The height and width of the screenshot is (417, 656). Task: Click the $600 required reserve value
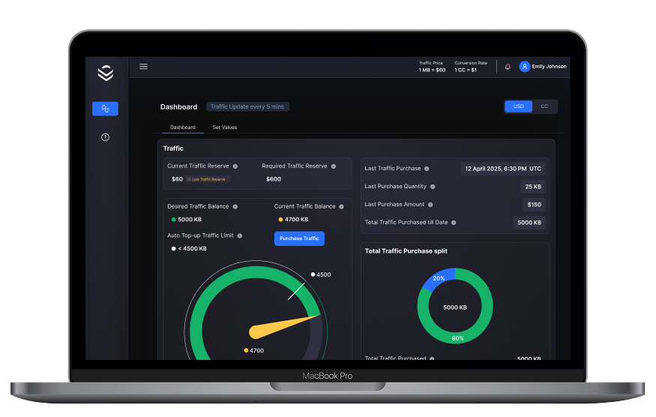274,179
